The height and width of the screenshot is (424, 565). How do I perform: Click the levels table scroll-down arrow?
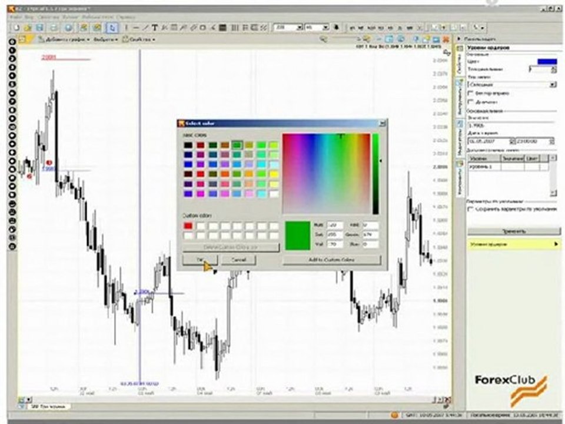point(553,194)
